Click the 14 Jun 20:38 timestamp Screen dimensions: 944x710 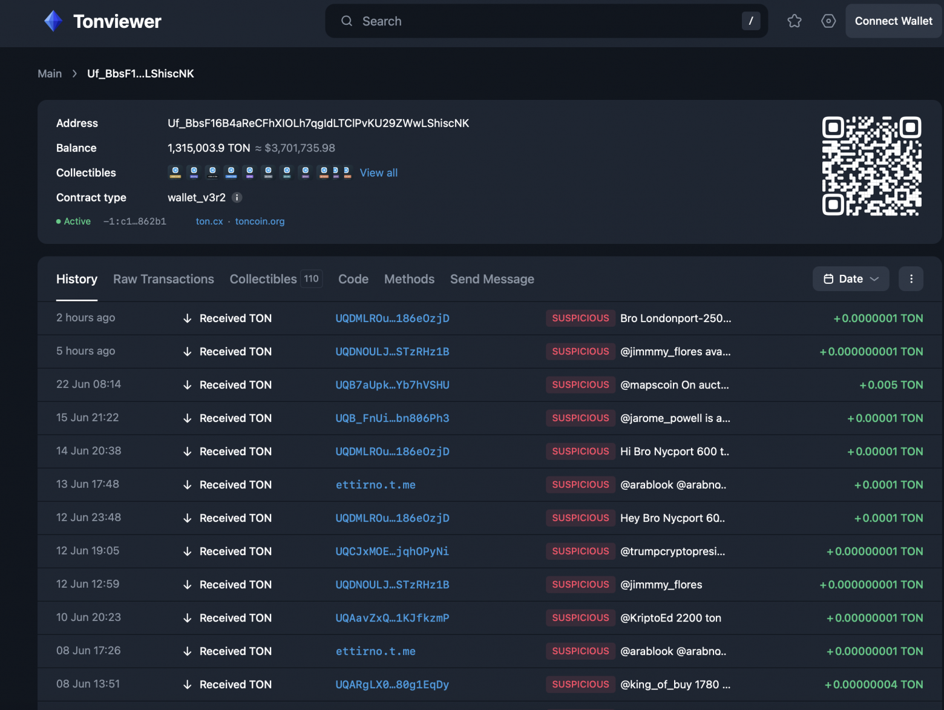tap(89, 451)
